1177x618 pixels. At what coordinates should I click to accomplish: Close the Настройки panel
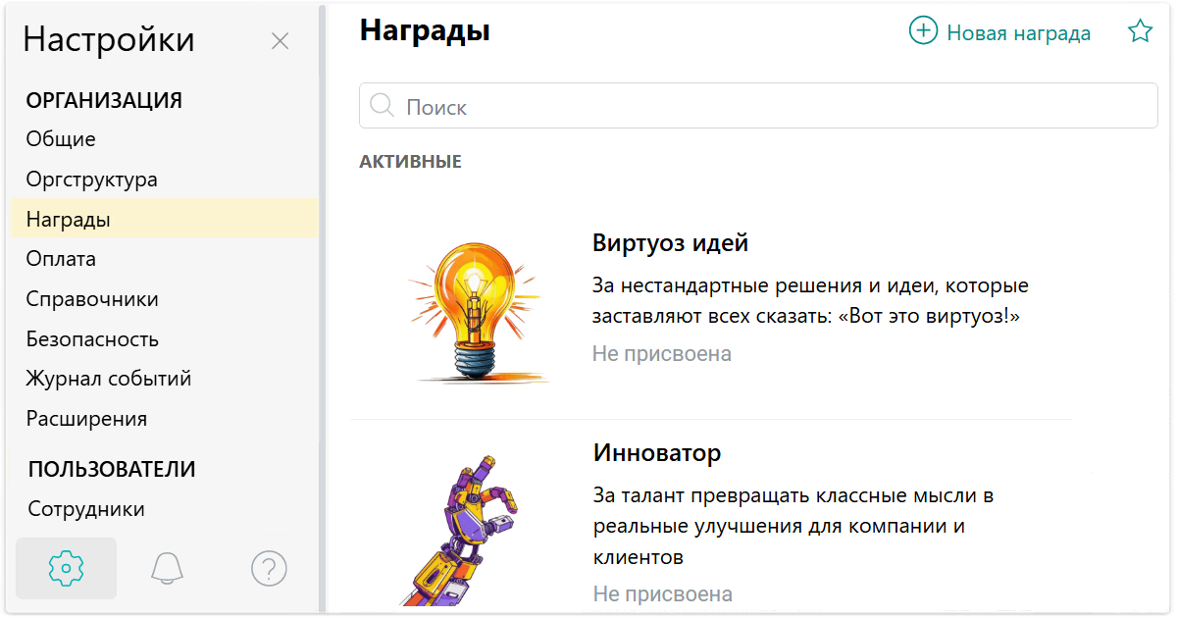280,41
